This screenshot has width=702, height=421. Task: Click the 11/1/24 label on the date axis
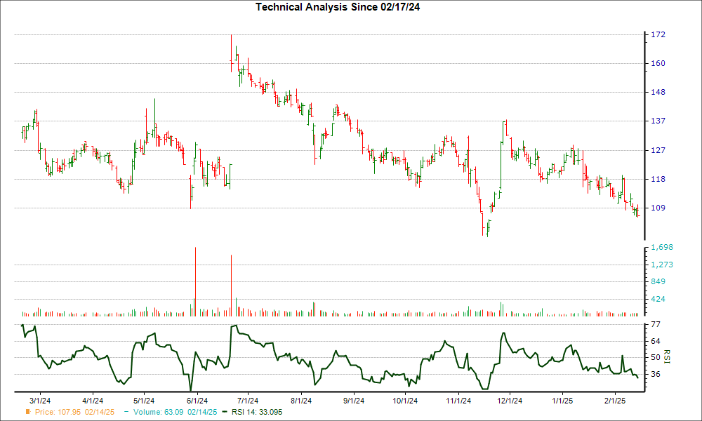click(x=460, y=399)
